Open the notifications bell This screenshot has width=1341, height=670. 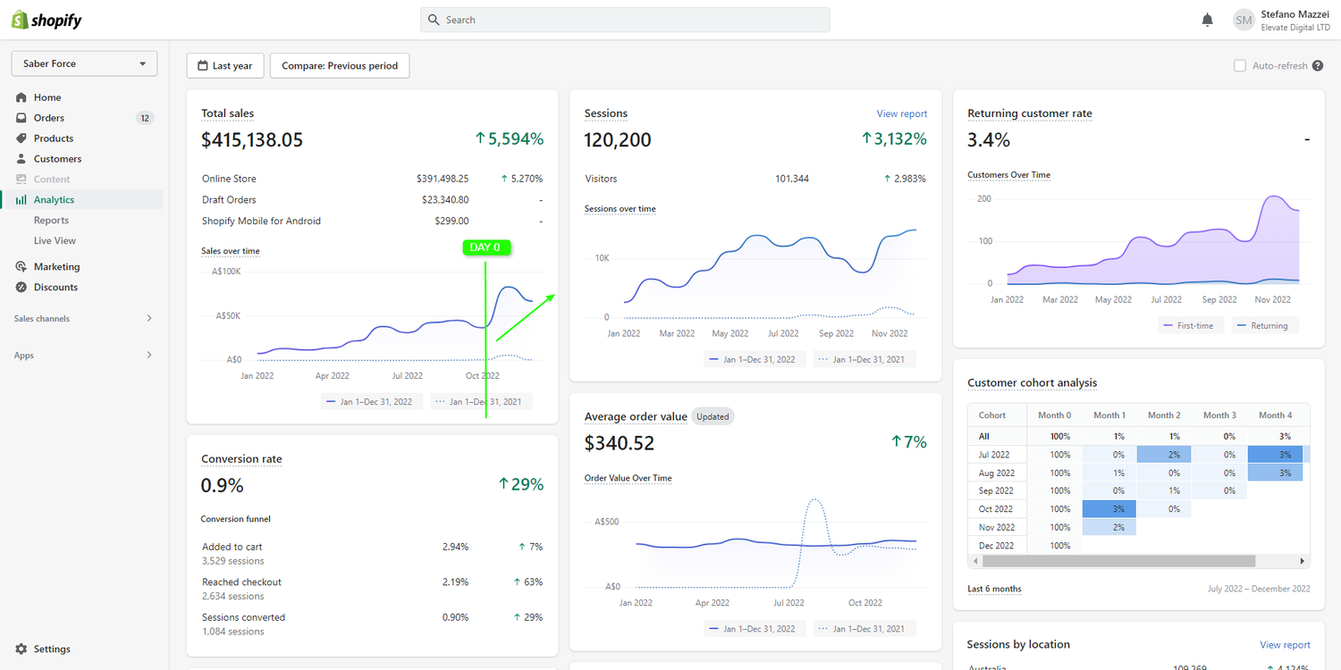pos(1208,20)
